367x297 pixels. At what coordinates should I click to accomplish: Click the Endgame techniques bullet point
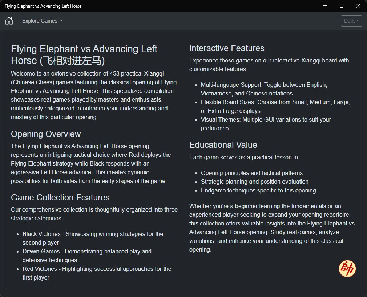(258, 190)
